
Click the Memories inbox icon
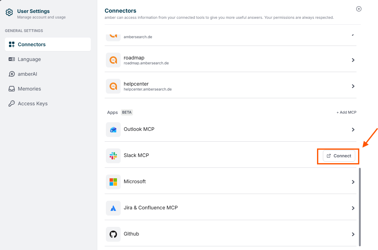12,89
